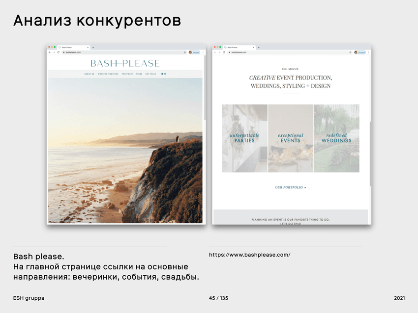418x313 pixels.
Task: Click unforgettable PARTIES tile
Action: click(244, 138)
